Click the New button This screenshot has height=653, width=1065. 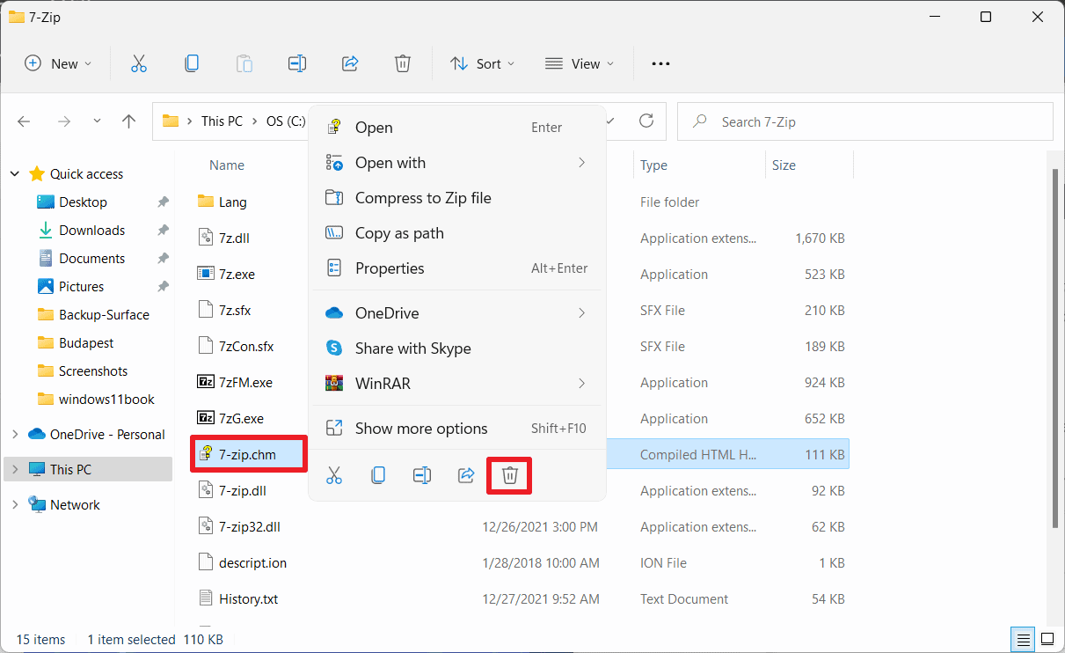click(x=58, y=63)
